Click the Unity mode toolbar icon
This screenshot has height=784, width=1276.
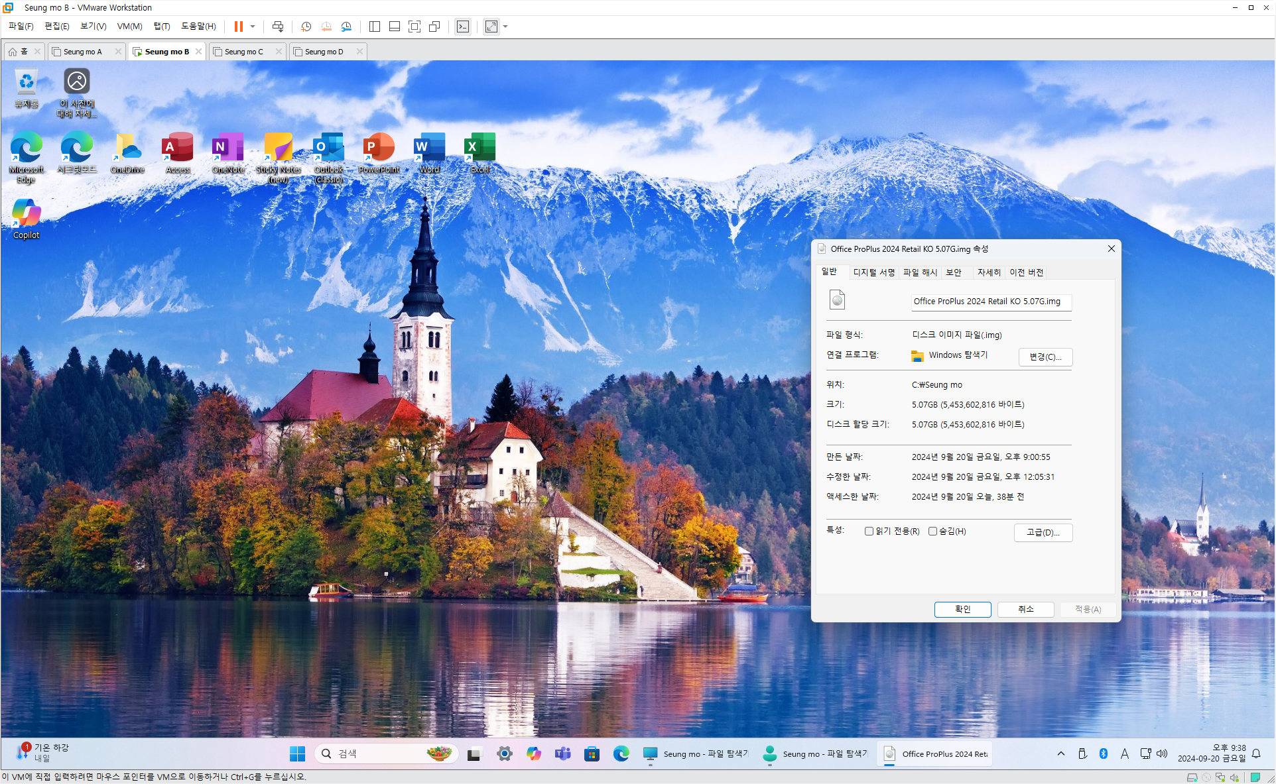[434, 27]
